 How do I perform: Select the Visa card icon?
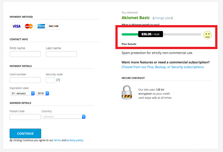[16, 26]
